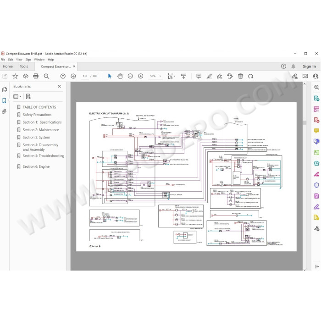This screenshot has height=321, width=321.
Task: Find the current bookmark icon
Action: [x=28, y=96]
